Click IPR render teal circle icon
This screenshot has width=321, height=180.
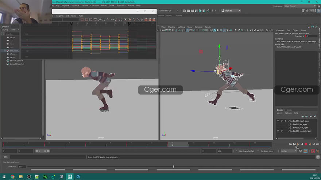tap(200, 11)
